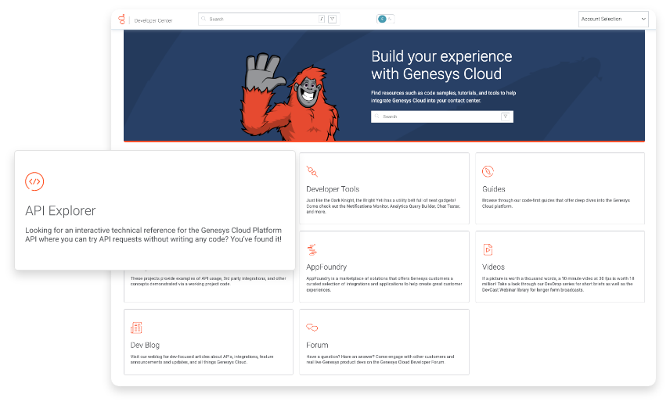The width and height of the screenshot is (670, 405).
Task: Open the API Explorer card title
Action: (60, 211)
